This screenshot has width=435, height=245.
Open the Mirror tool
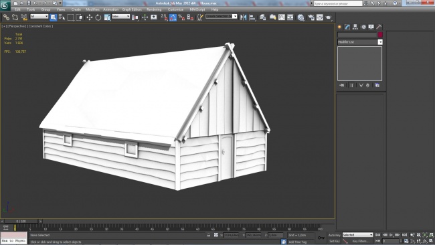pyautogui.click(x=244, y=17)
